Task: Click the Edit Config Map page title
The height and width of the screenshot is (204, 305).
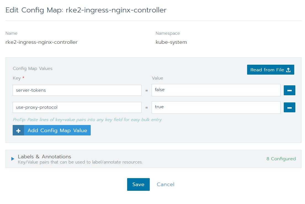Action: 86,10
